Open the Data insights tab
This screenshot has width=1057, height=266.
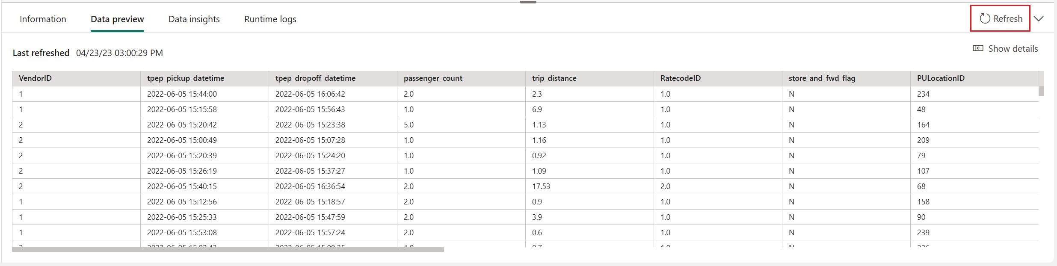point(194,19)
